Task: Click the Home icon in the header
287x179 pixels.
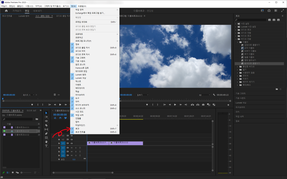Action: (x=6, y=11)
